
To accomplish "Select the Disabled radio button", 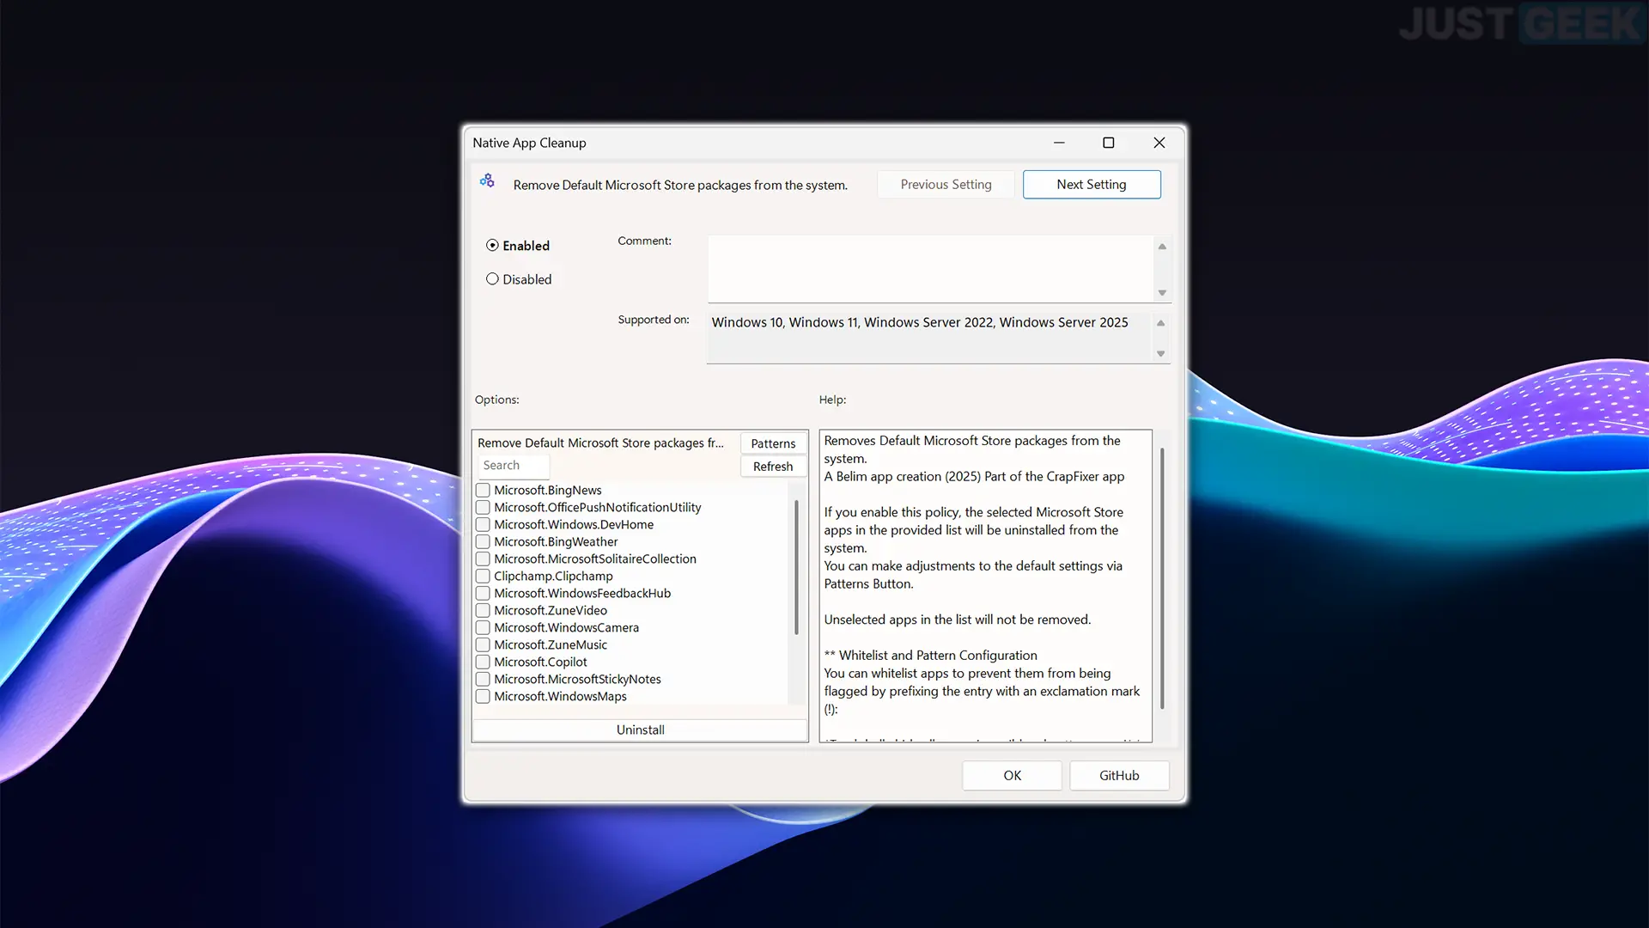I will [492, 279].
